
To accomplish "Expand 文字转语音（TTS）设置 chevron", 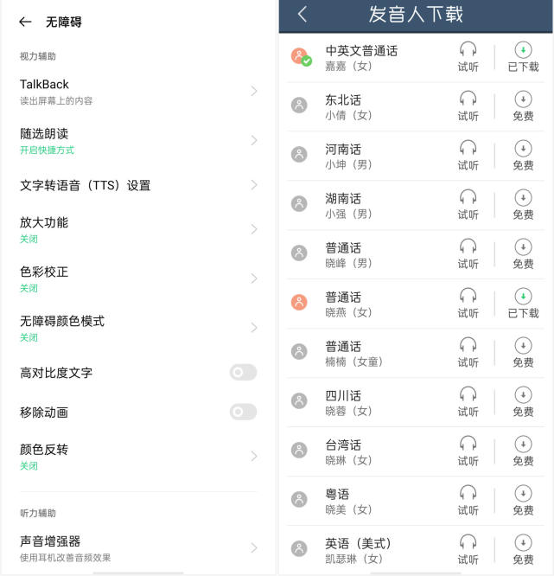I will pos(254,185).
